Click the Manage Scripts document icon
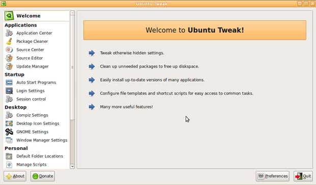This screenshot has width=316, height=185. point(9,165)
